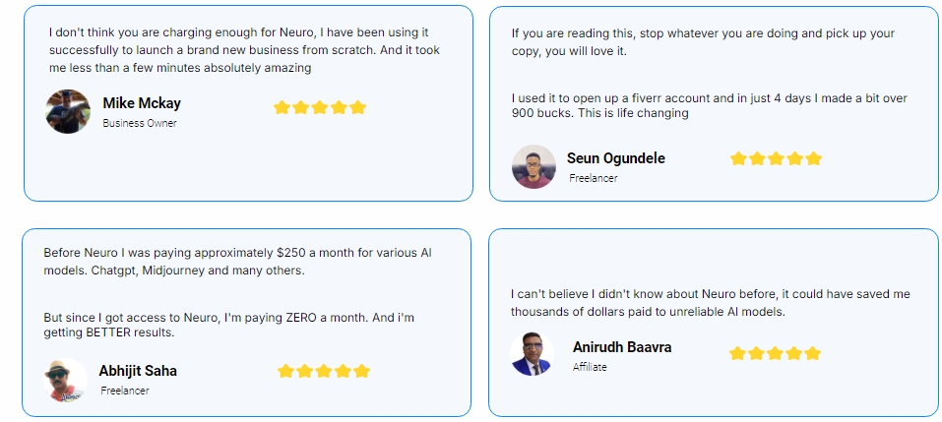942x422 pixels.
Task: Click first star in Anirudh Baavra's rating
Action: (737, 353)
